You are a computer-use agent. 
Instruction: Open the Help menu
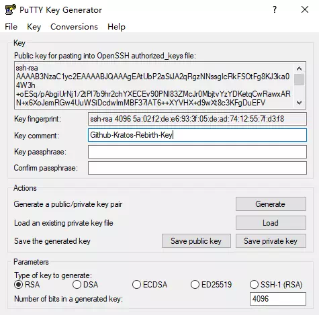point(116,27)
